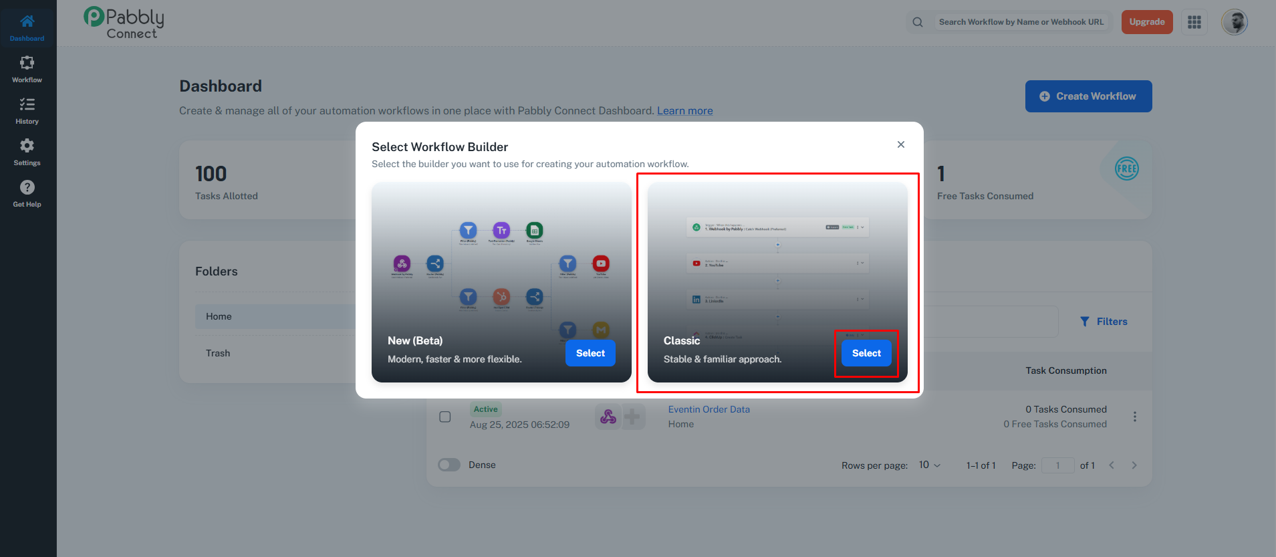Toggle the Dense switch

click(x=449, y=465)
